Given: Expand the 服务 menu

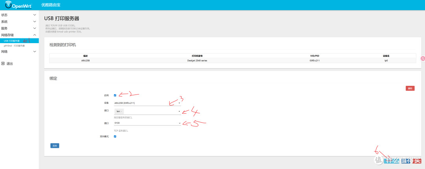Looking at the screenshot, I should (19, 28).
